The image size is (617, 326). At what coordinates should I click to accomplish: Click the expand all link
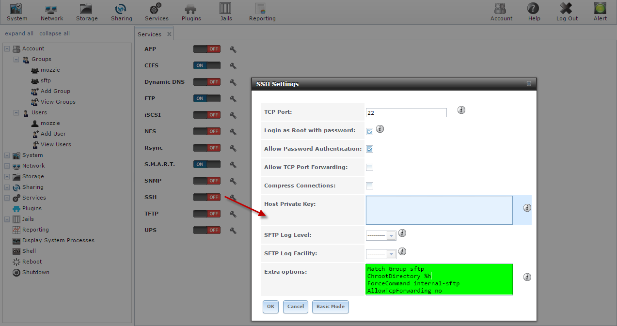click(19, 33)
